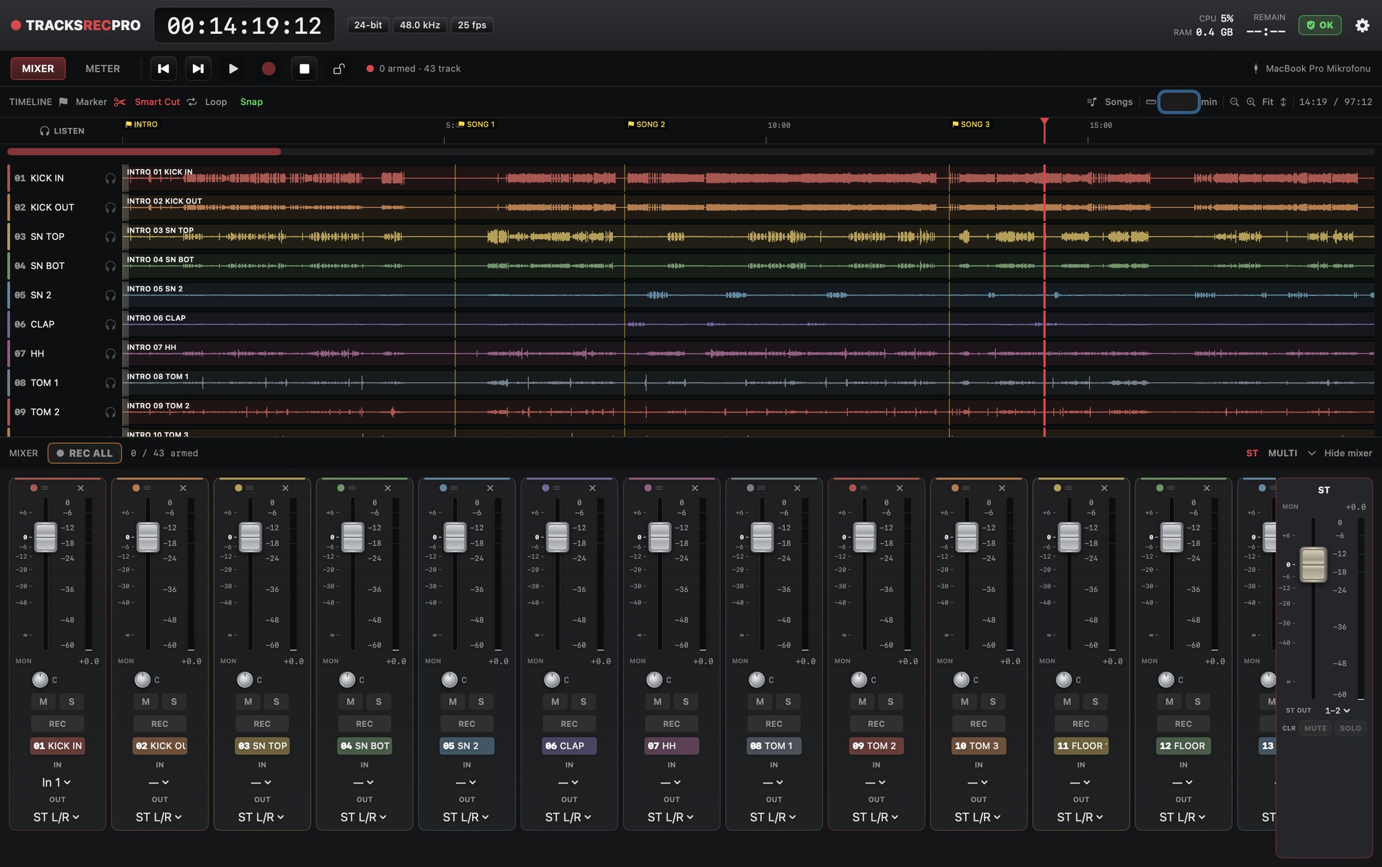This screenshot has width=1382, height=867.
Task: Open the In 1 input dropdown on KICK IN
Action: [56, 782]
